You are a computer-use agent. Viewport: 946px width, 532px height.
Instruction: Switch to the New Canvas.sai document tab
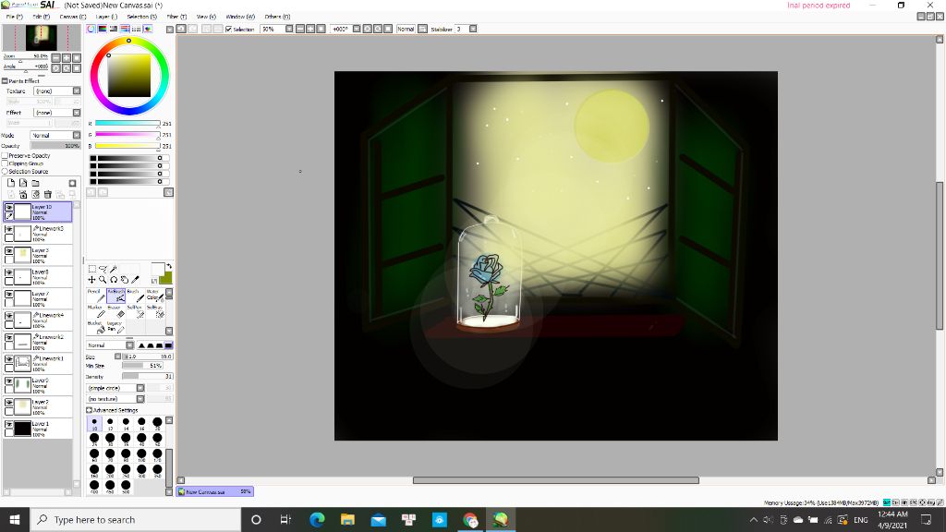tap(215, 491)
